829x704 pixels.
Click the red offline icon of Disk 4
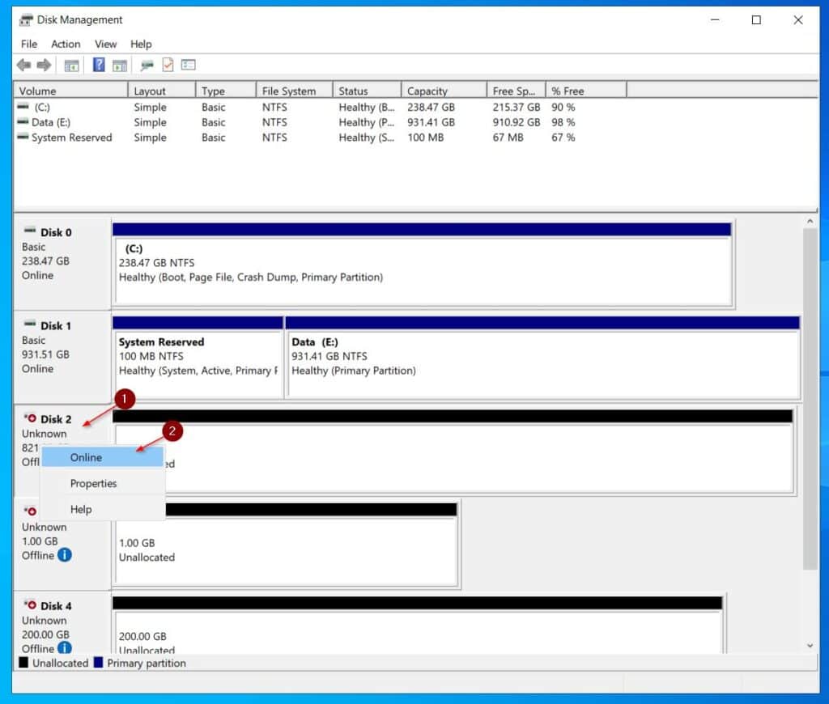30,604
